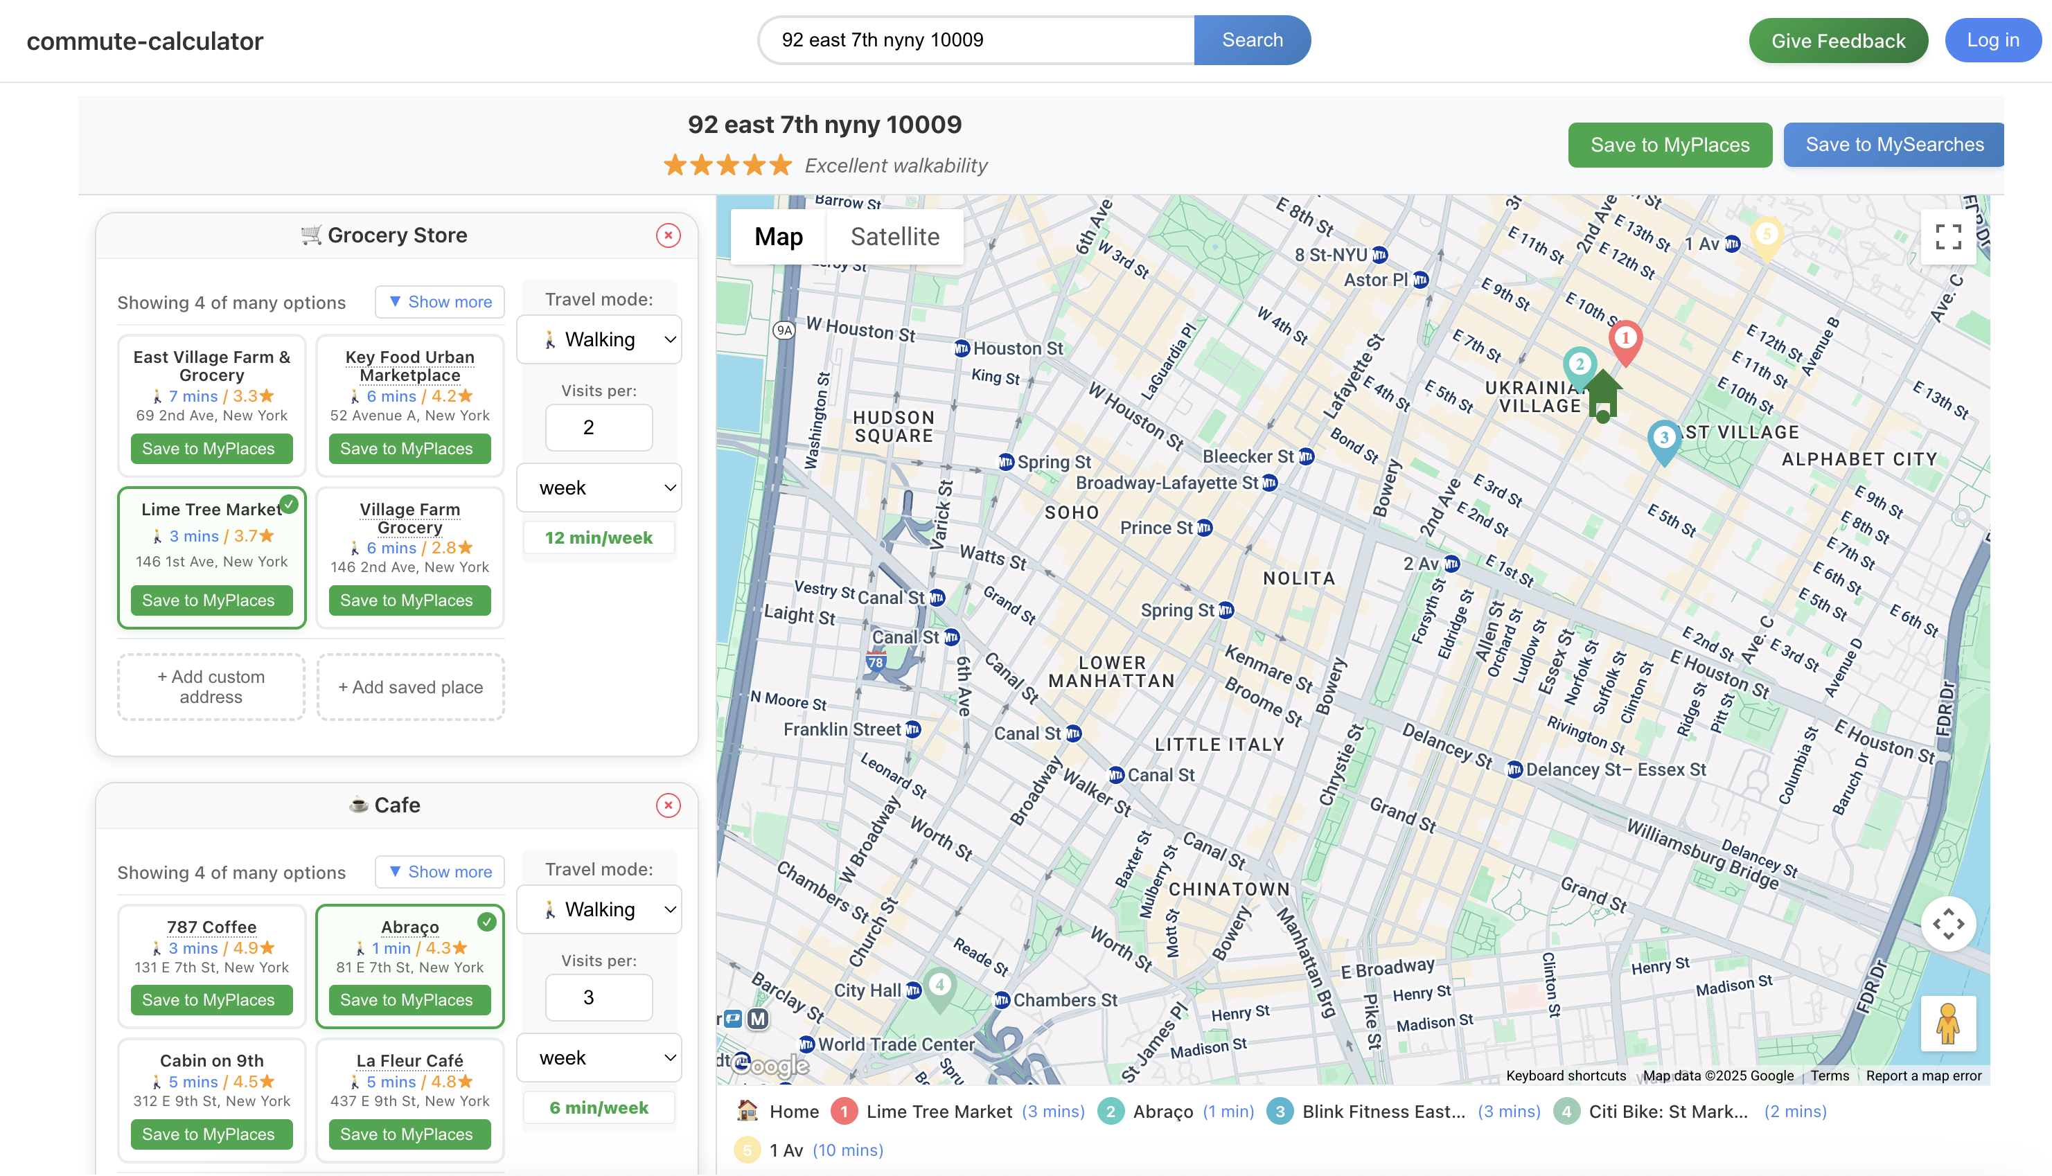Click legend badge 2 Abraço
The height and width of the screenshot is (1176, 2052).
tap(1111, 1112)
